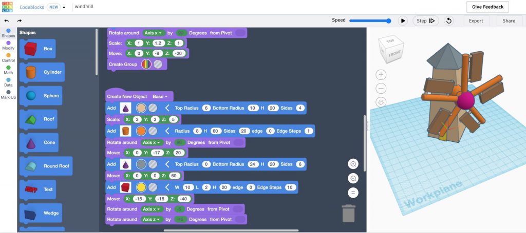Image resolution: width=526 pixels, height=233 pixels.
Task: Click the Export button
Action: pyautogui.click(x=476, y=21)
